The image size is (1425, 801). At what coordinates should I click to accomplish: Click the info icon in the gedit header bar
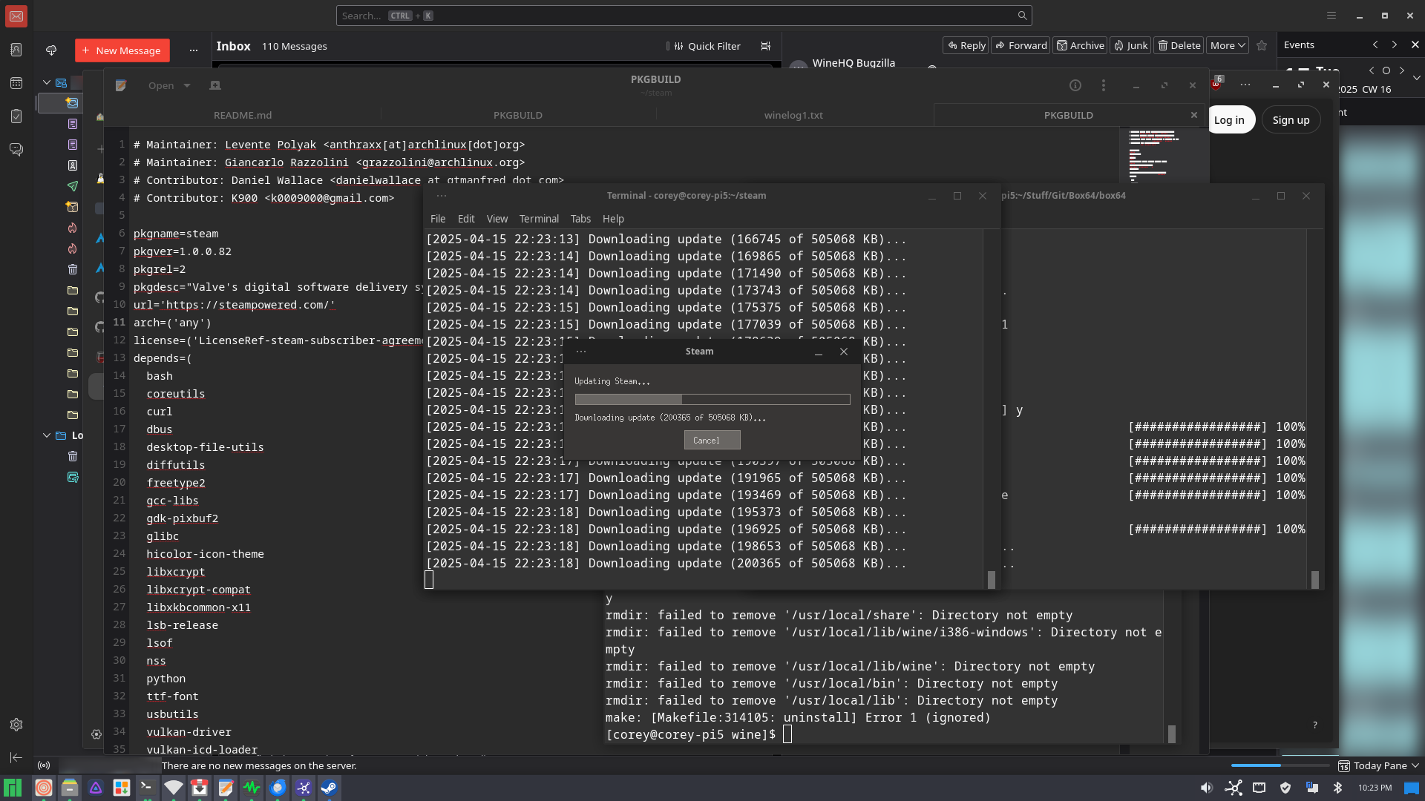click(x=1075, y=85)
